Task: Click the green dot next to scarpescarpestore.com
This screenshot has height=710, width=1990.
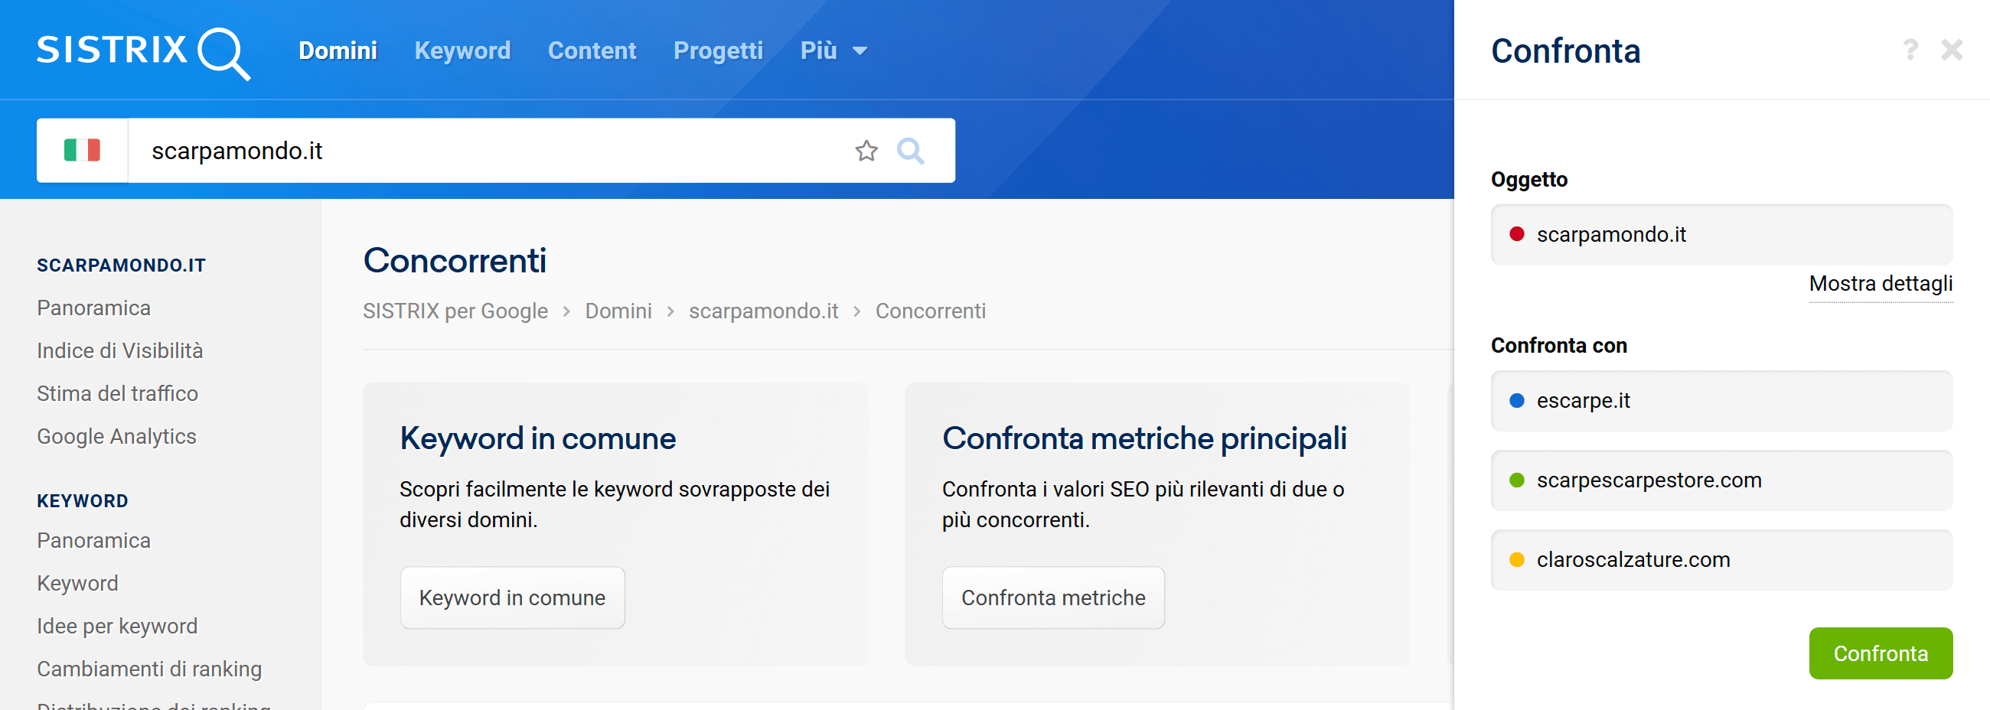Action: 1516,480
